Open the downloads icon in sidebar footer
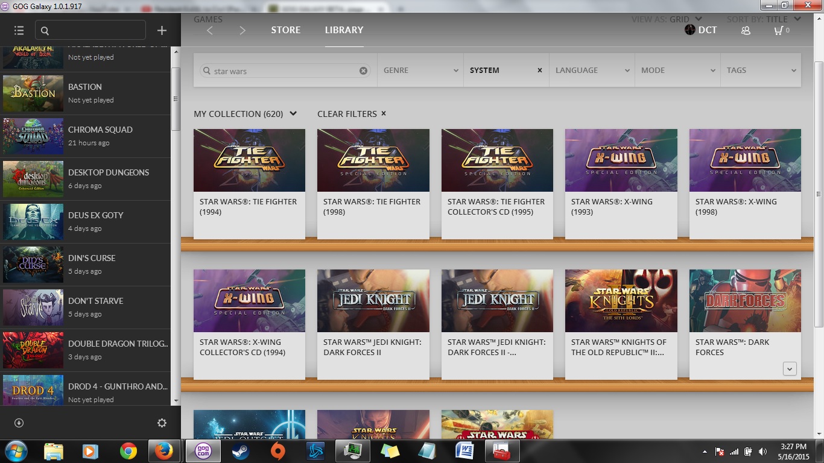The image size is (824, 463). (19, 423)
